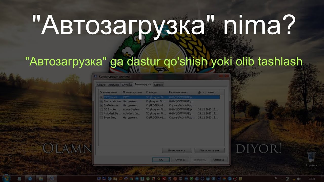Enable the Autodesk startup item checkbox

coord(101,113)
